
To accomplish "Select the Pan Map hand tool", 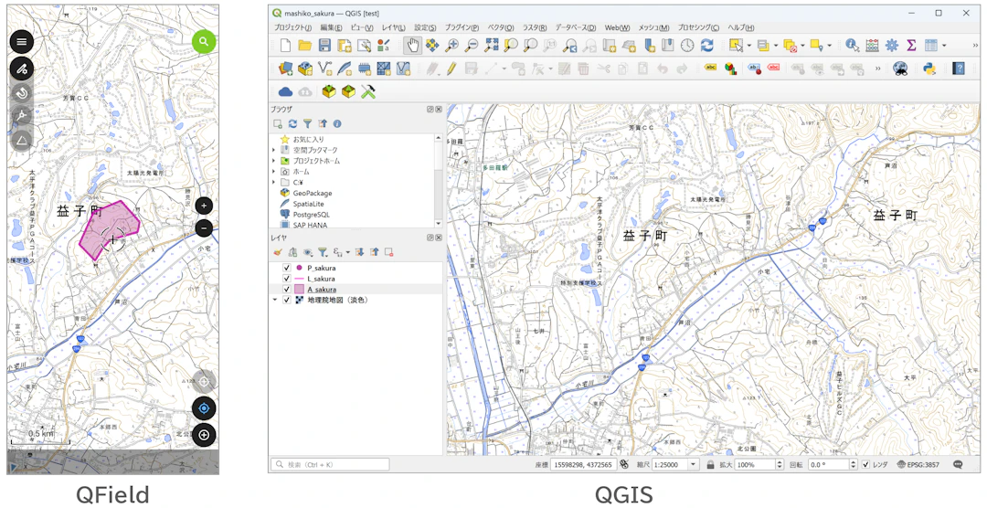I will point(412,45).
